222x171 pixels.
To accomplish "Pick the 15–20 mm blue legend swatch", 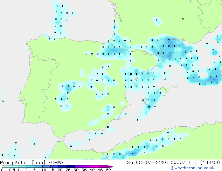I will (54, 166).
